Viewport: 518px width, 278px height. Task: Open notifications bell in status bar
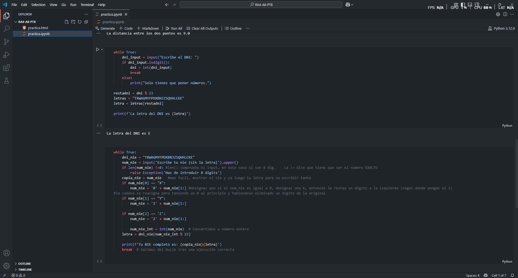[x=512, y=275]
